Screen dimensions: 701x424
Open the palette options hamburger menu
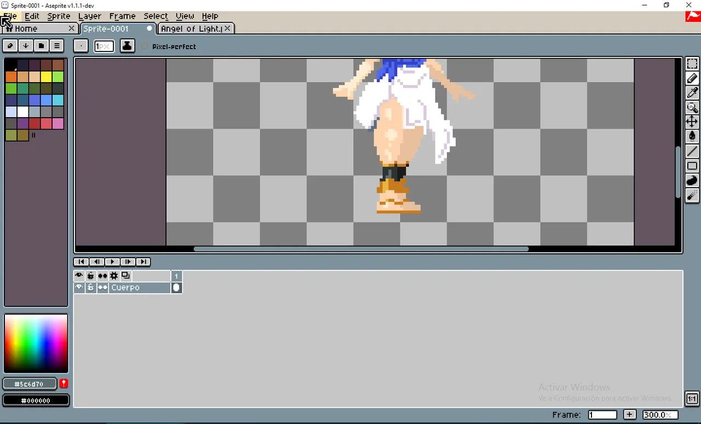(x=56, y=45)
